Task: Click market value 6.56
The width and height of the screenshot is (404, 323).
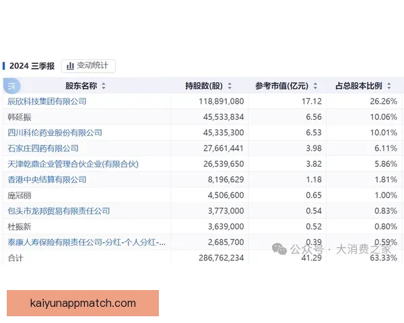Action: tap(314, 117)
